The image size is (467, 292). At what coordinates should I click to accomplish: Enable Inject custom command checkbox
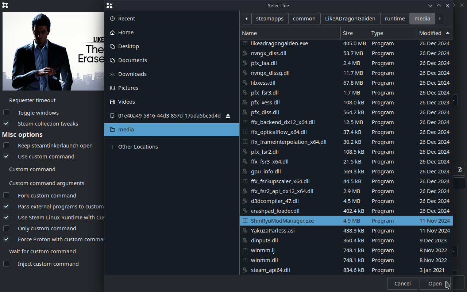(x=6, y=264)
